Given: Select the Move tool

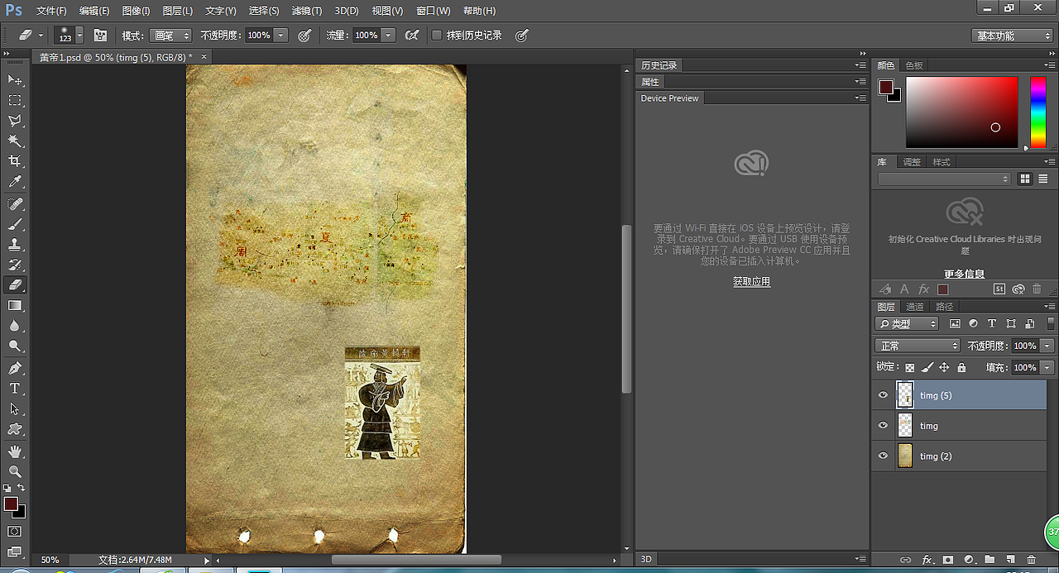Looking at the screenshot, I should click(15, 79).
